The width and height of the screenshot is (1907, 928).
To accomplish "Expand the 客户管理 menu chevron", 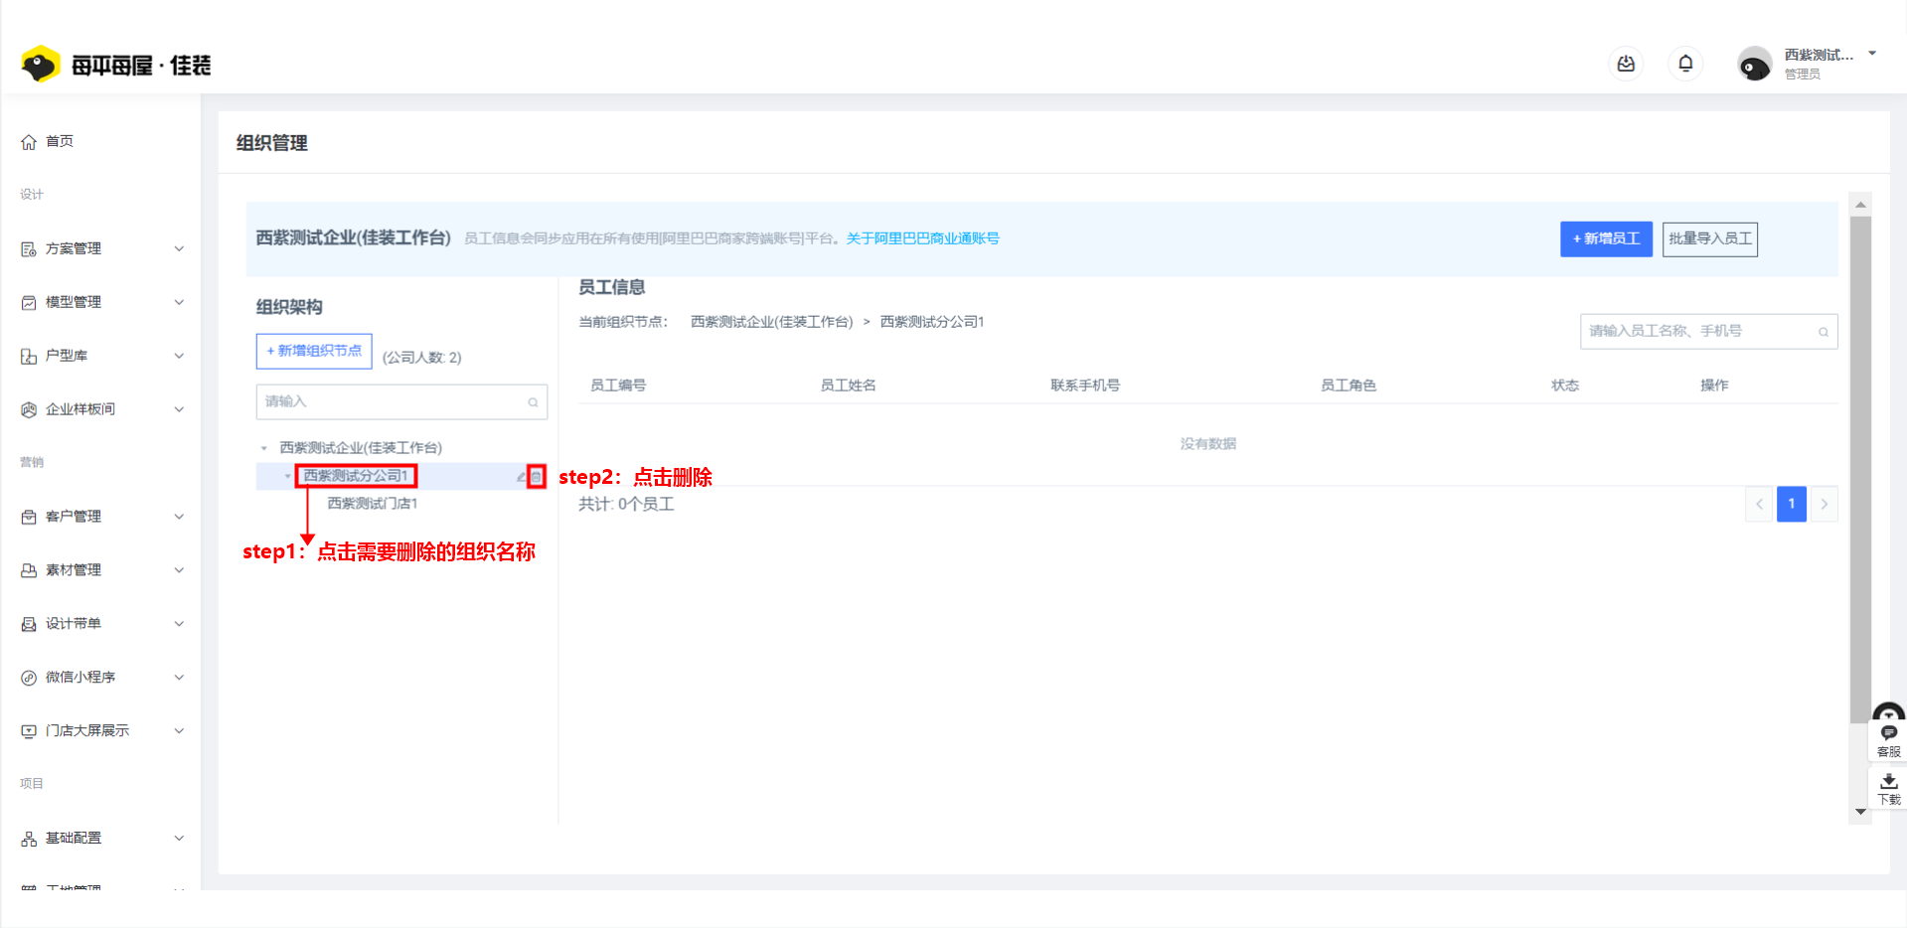I will (x=179, y=517).
